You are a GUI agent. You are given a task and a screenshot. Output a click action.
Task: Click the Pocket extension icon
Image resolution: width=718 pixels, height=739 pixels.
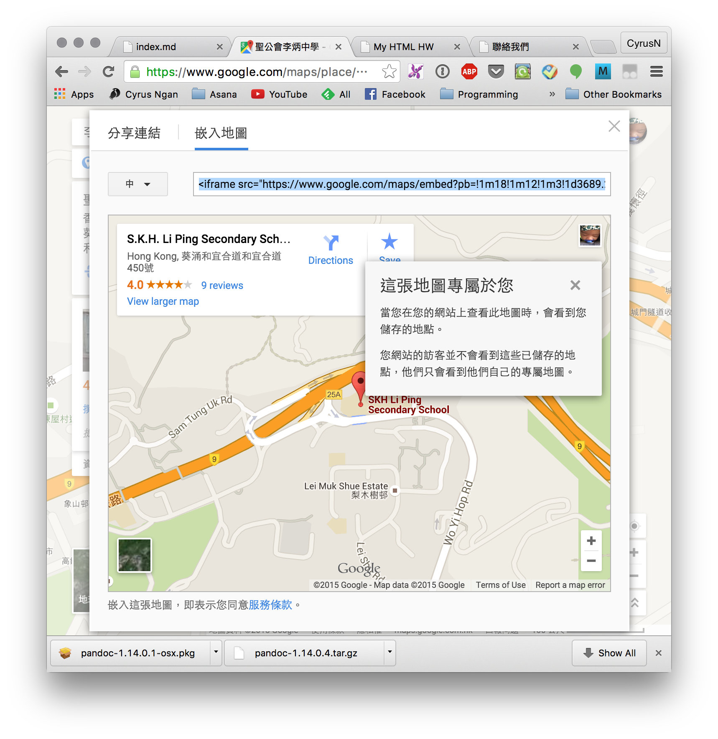click(x=496, y=72)
